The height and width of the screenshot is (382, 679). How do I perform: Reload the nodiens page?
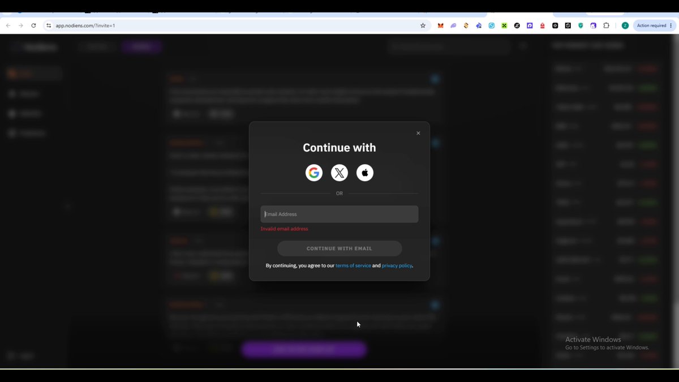[x=33, y=25]
